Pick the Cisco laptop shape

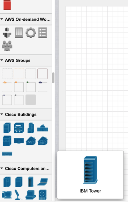(x=43, y=182)
